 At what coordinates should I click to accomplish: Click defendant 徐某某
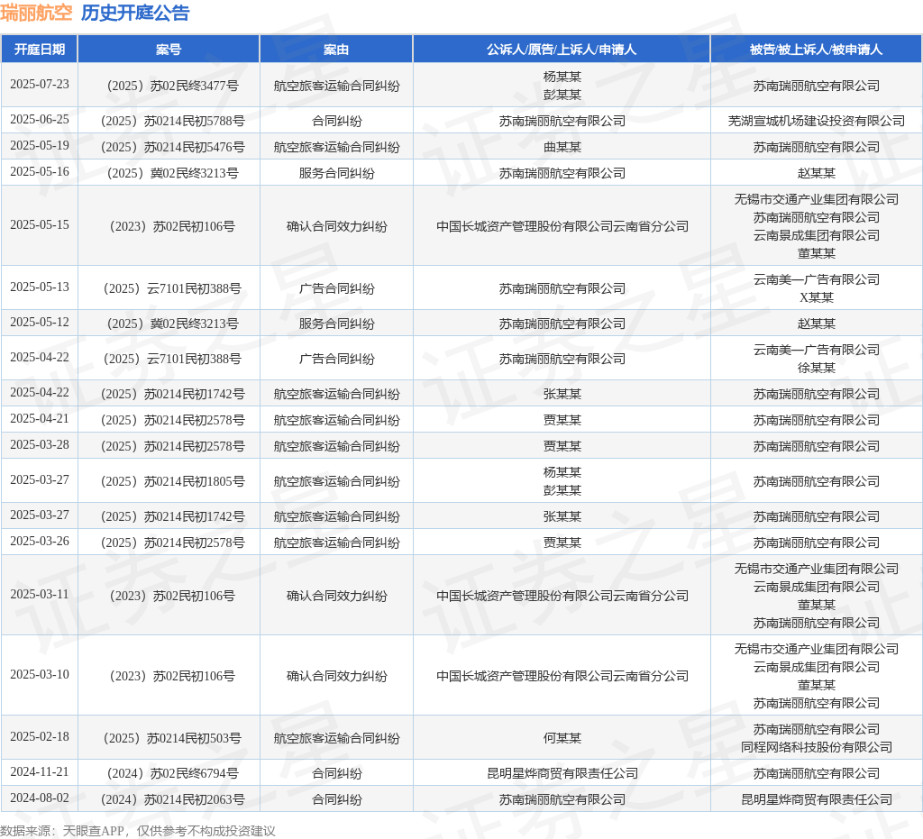click(x=816, y=368)
